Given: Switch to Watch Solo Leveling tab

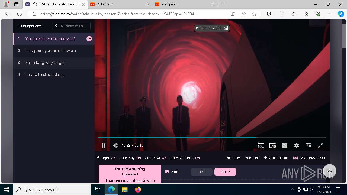Looking at the screenshot, I should tap(55, 4).
